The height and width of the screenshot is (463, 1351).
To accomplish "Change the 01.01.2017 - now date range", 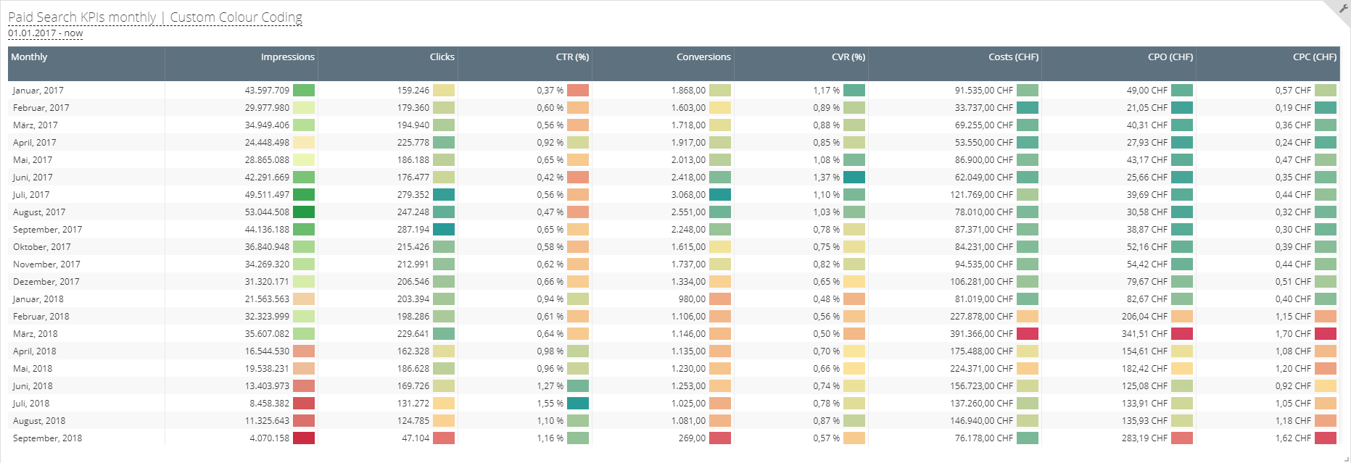I will point(45,33).
